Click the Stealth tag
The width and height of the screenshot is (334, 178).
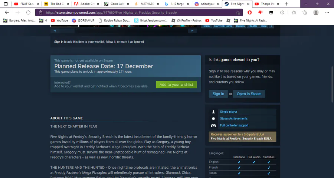253,26
